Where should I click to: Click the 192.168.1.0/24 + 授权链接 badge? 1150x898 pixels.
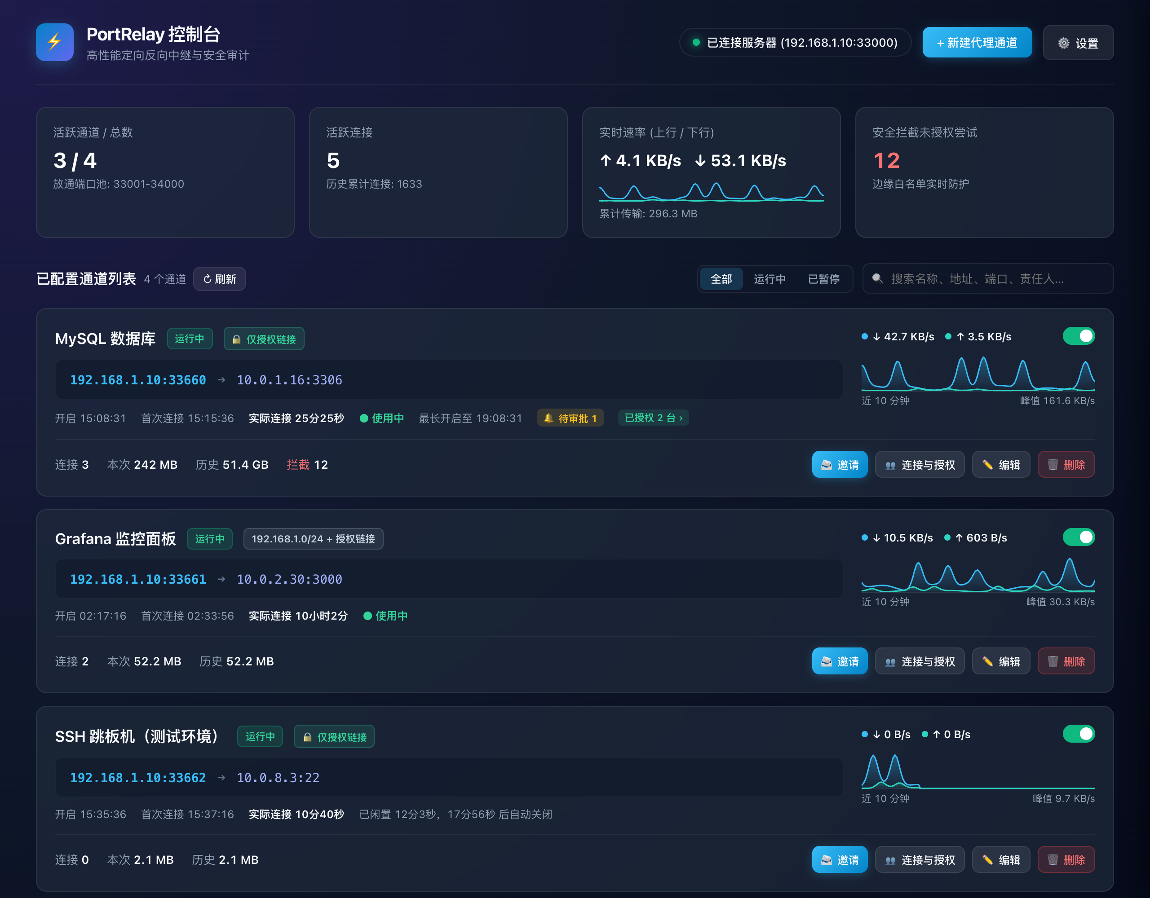point(313,539)
